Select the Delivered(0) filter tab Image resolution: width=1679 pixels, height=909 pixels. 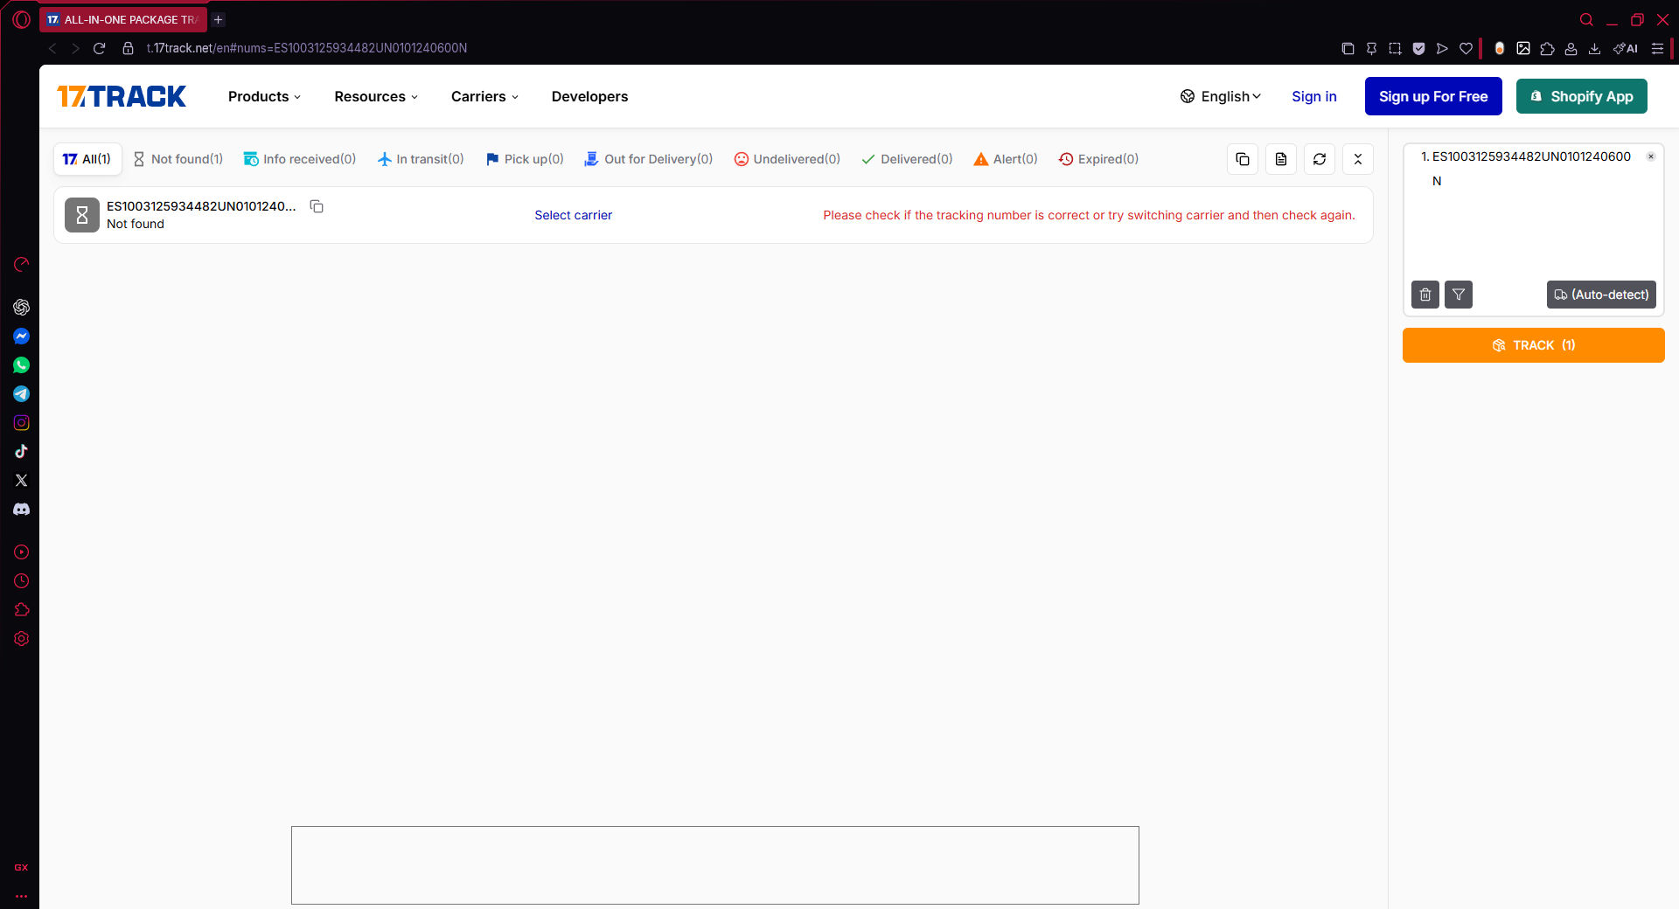[907, 159]
